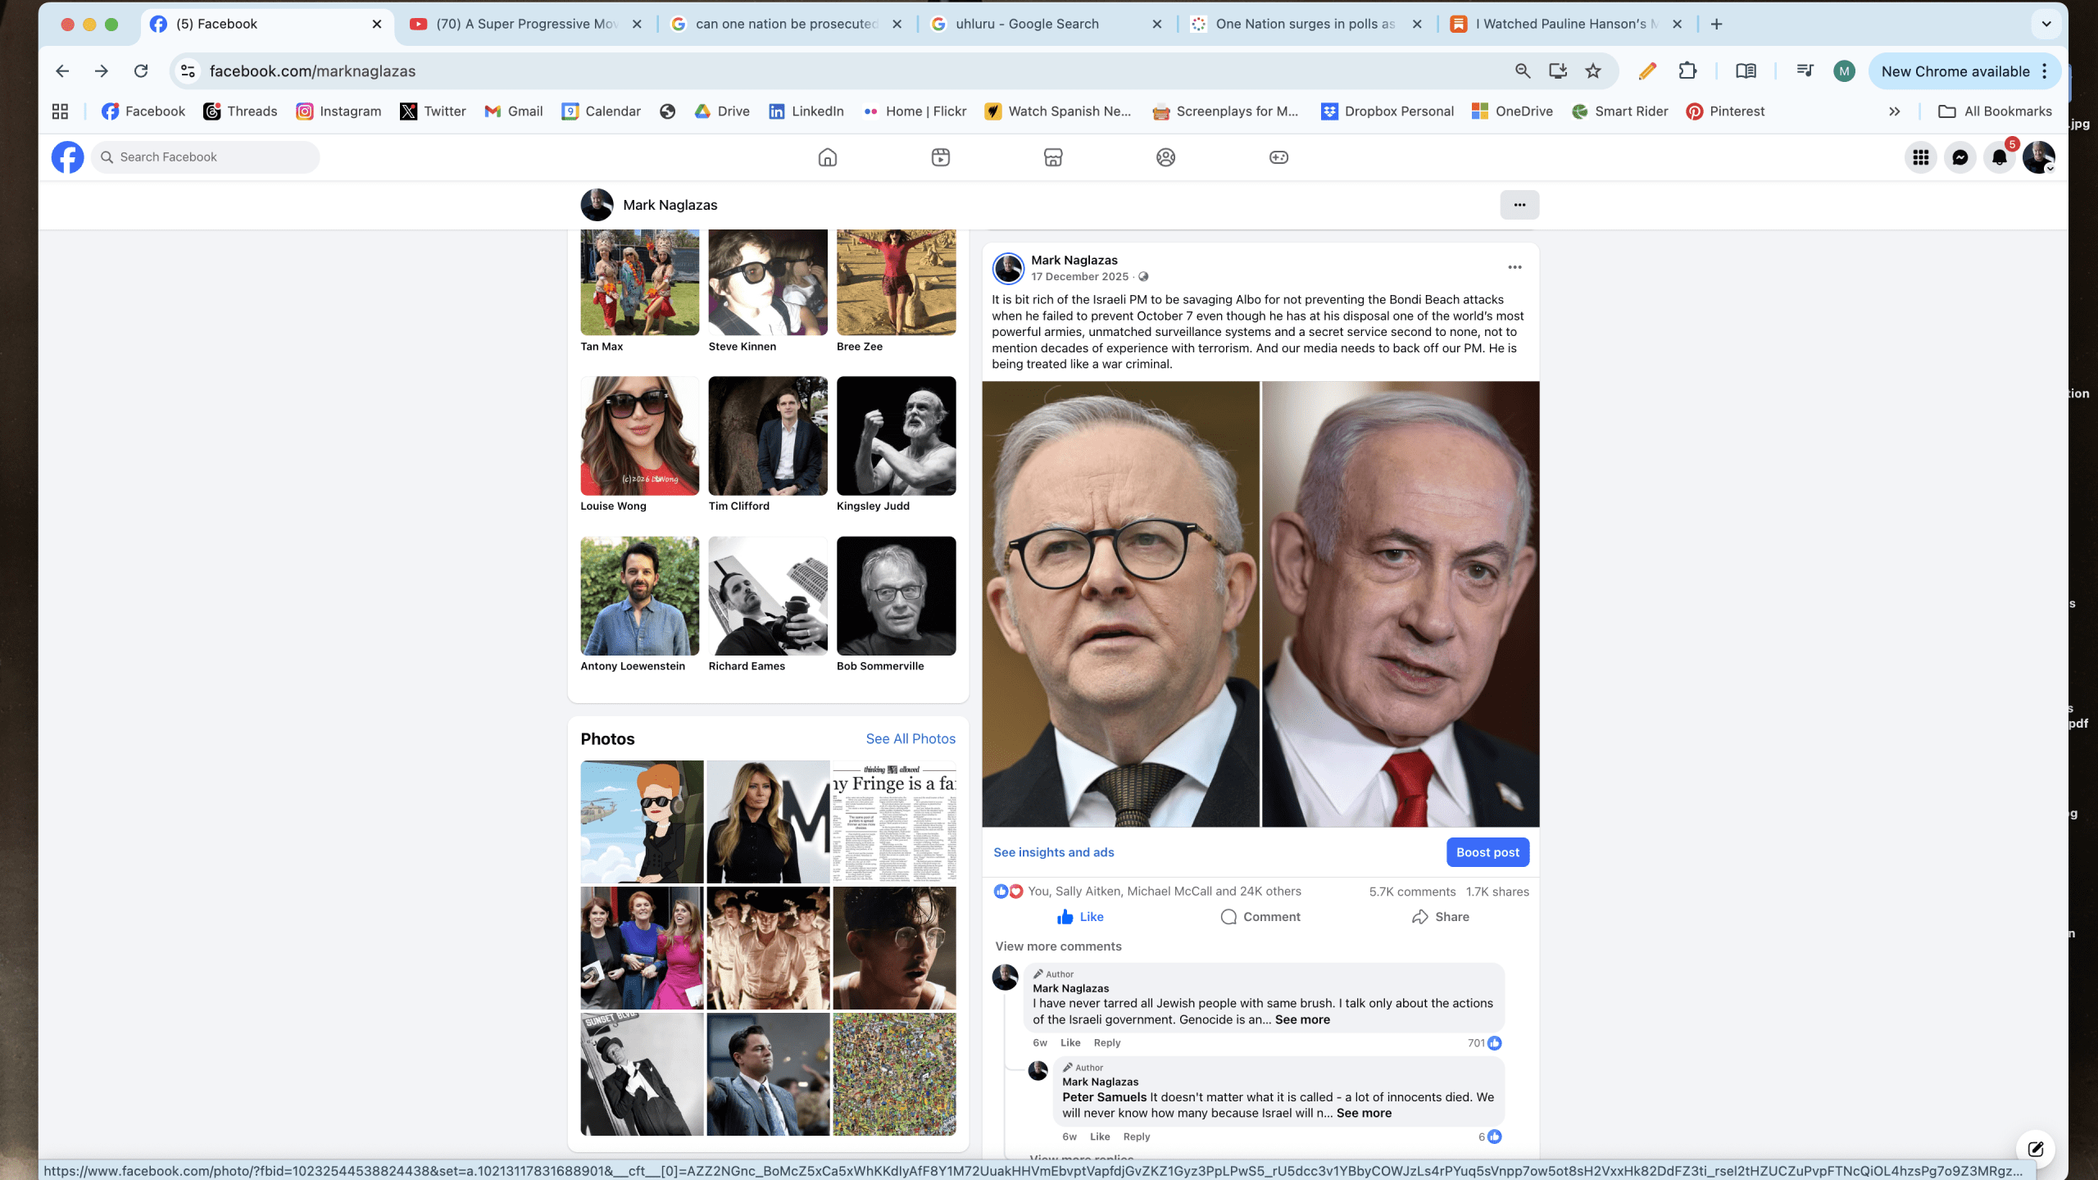This screenshot has height=1180, width=2098.
Task: Open post options three-dot menu
Action: pos(1514,267)
